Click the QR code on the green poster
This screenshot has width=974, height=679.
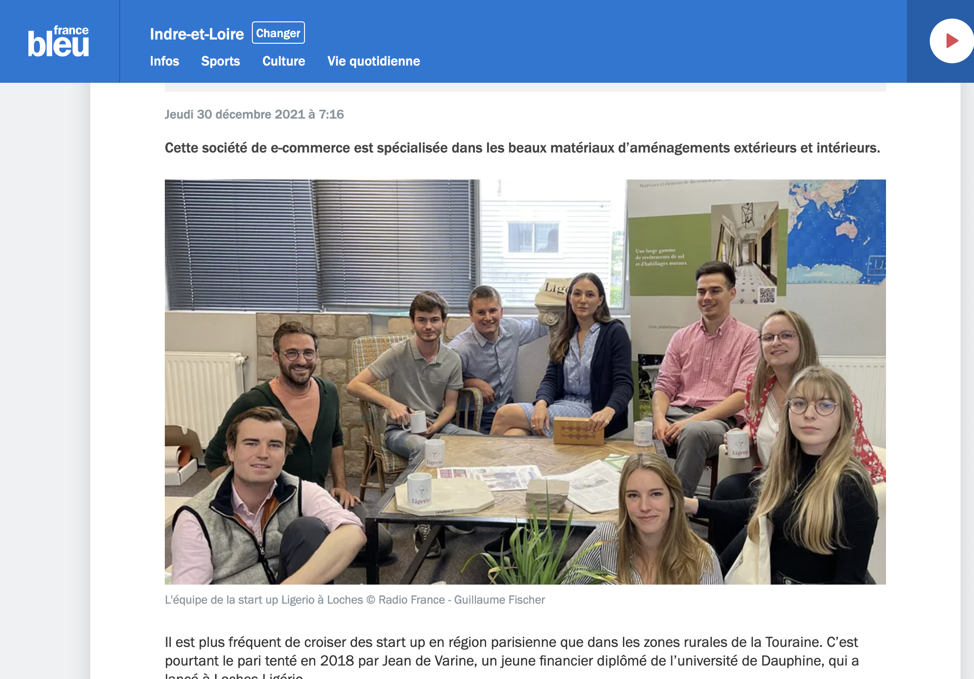767,295
